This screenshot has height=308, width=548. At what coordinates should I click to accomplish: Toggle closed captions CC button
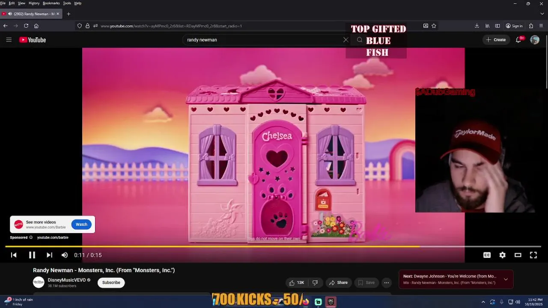tap(487, 255)
